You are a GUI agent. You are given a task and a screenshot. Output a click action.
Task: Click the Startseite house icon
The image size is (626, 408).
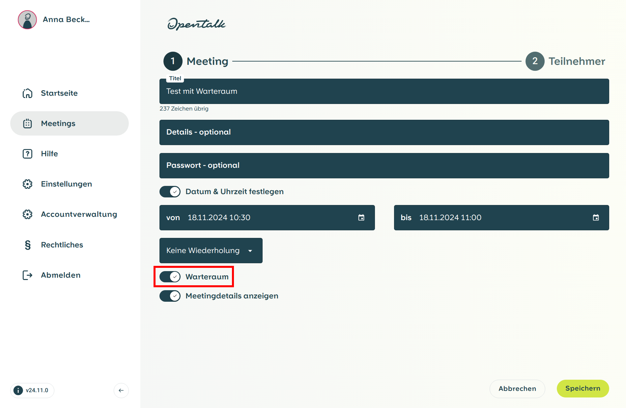[27, 93]
